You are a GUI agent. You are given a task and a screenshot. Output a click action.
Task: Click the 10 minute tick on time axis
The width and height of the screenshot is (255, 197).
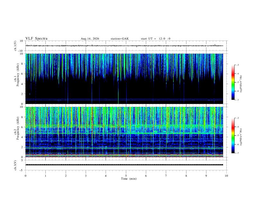click(x=226, y=176)
